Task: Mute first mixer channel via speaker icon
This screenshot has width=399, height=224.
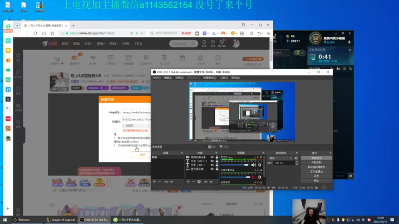Action: [253, 165]
